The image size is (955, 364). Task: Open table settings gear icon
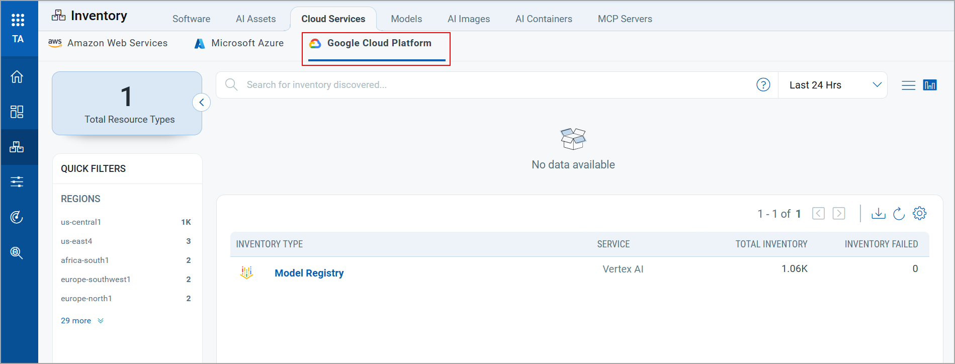[920, 213]
